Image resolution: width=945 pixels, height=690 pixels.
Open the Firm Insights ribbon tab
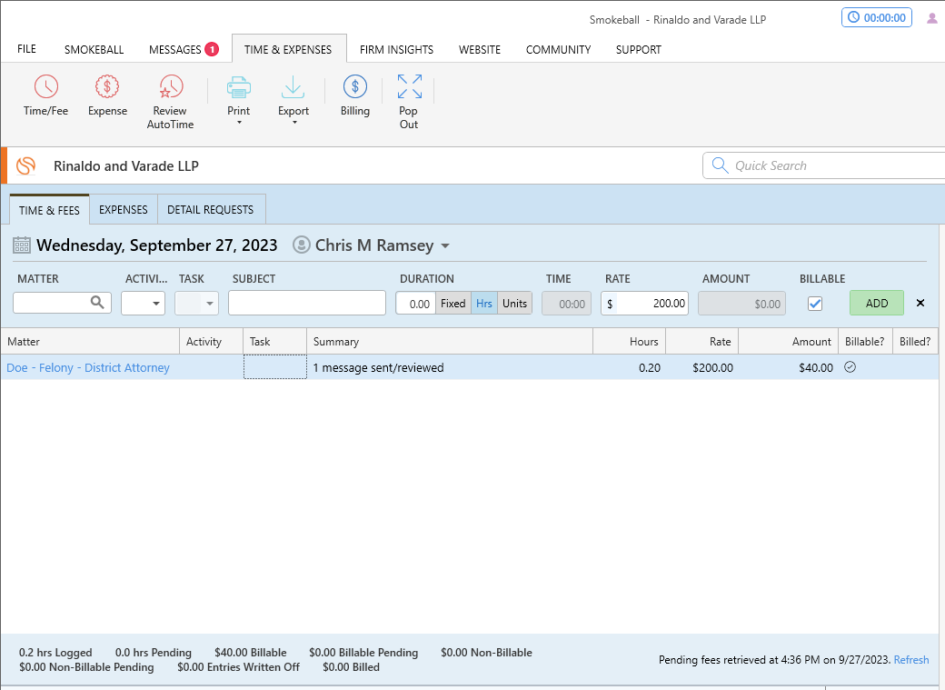(x=396, y=50)
